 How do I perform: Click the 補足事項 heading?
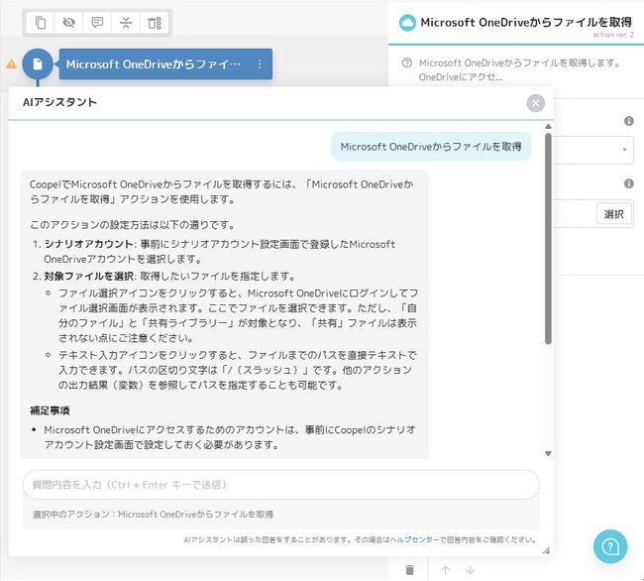click(x=50, y=410)
